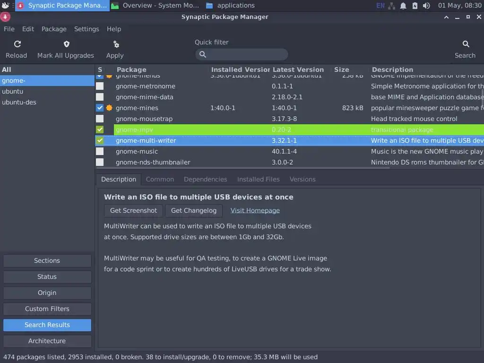Viewport: 484px width, 363px height.
Task: Toggle the gnome-mpv checkbox
Action: click(100, 130)
